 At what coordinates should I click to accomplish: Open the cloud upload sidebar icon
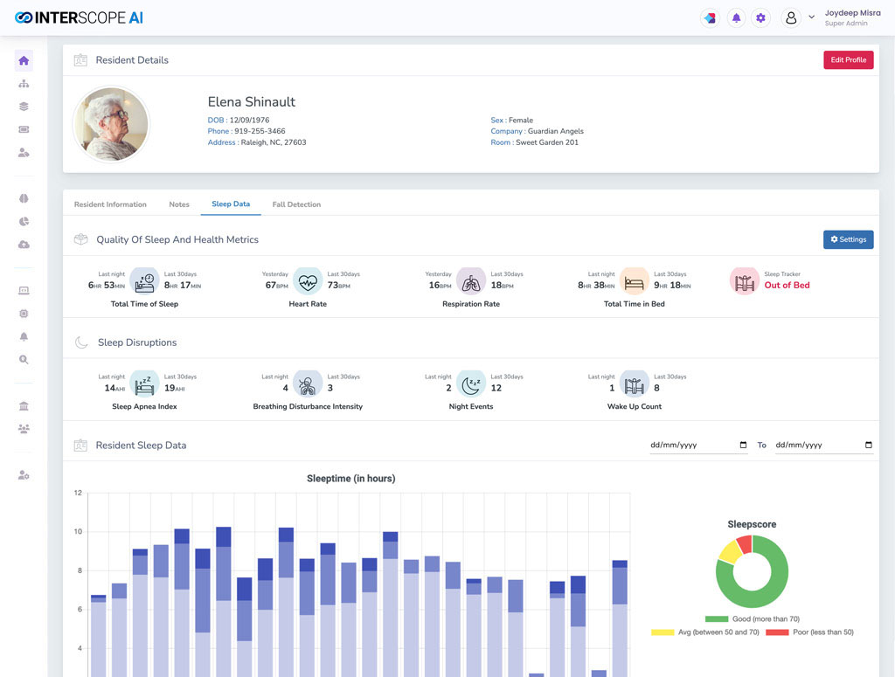pyautogui.click(x=24, y=245)
